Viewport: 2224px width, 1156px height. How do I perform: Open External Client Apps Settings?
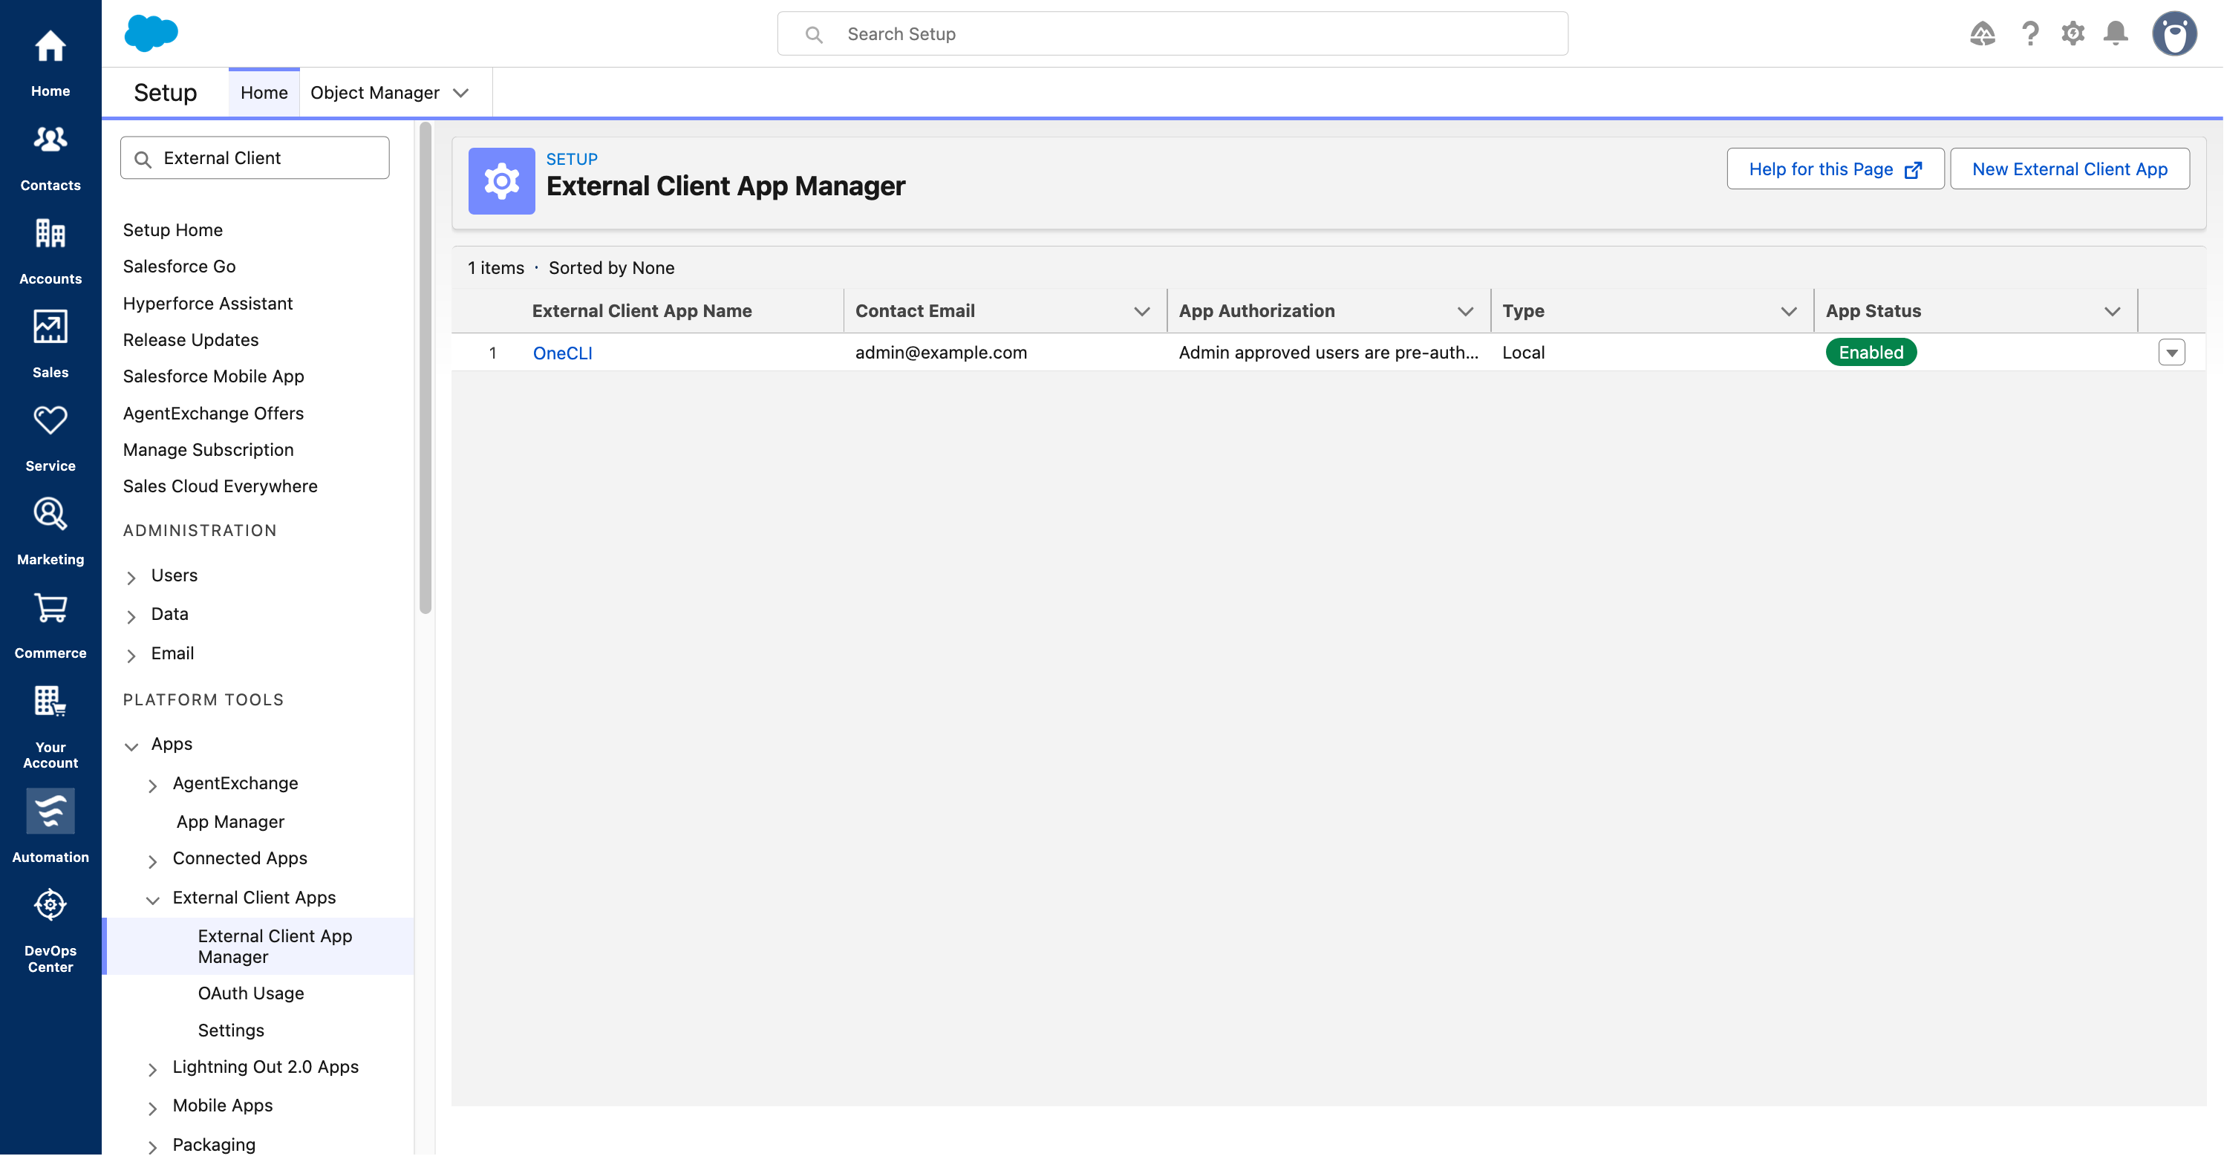click(x=230, y=1030)
